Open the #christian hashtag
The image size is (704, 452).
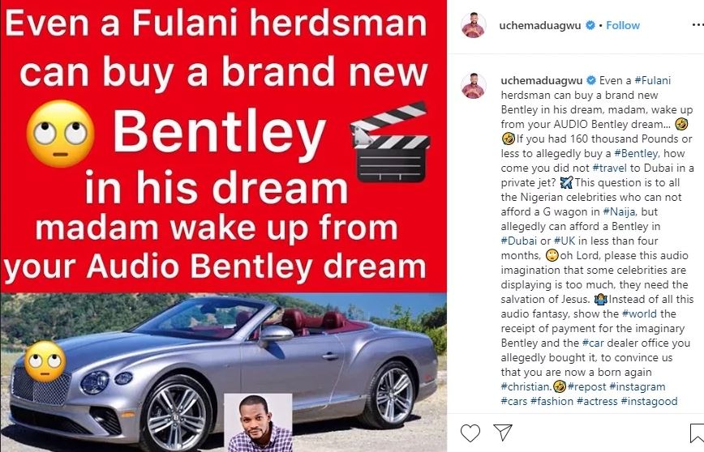pos(526,386)
